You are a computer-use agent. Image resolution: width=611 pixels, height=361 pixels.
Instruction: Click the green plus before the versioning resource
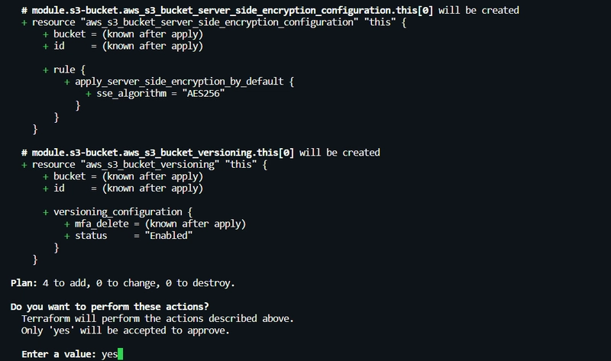(24, 165)
